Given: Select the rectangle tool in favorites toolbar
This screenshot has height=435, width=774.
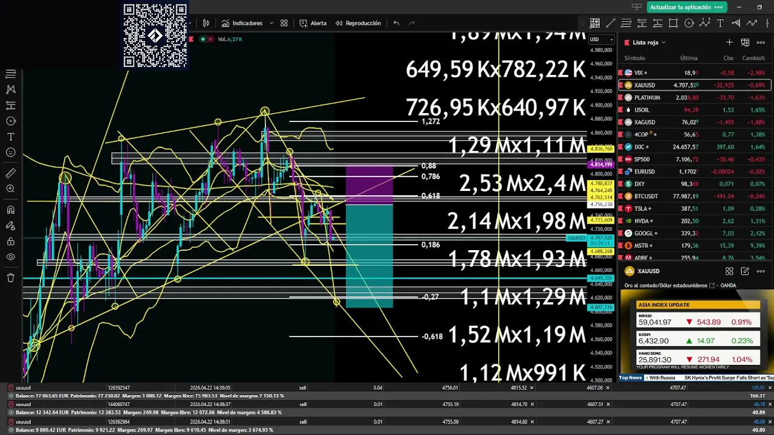Looking at the screenshot, I should point(674,23).
